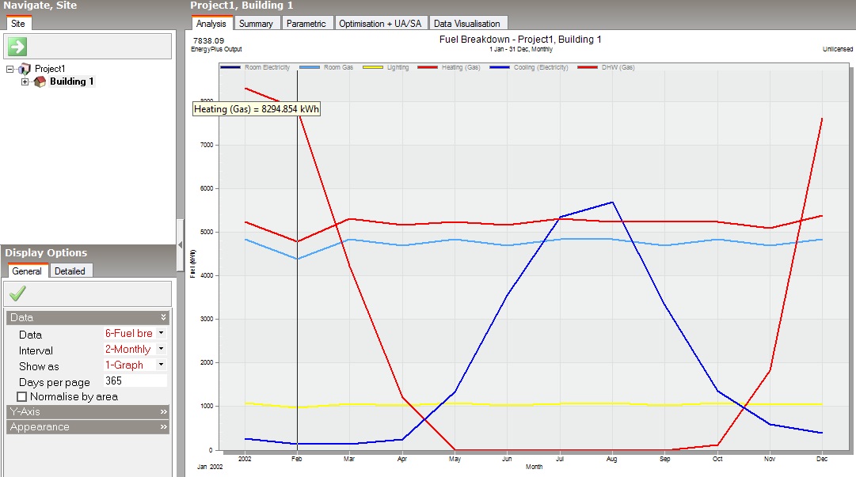This screenshot has width=856, height=477.
Task: Collapse the left panel with splitter arrow
Action: coord(181,244)
